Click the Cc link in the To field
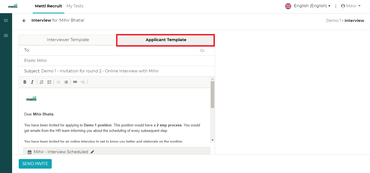This screenshot has height=173, width=370. [202, 50]
